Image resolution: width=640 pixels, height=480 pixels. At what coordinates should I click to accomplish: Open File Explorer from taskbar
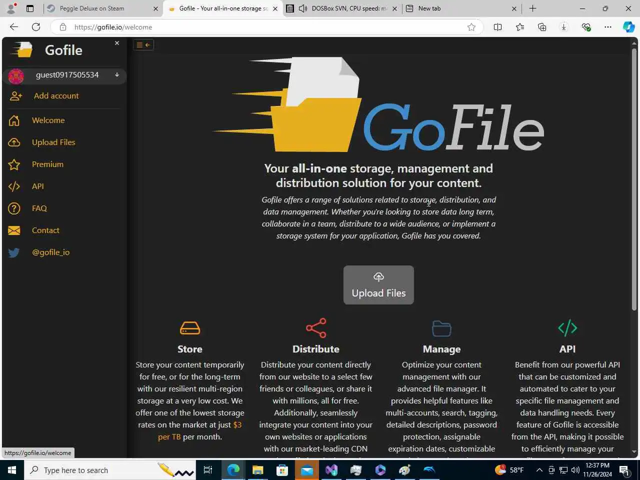[x=257, y=470]
